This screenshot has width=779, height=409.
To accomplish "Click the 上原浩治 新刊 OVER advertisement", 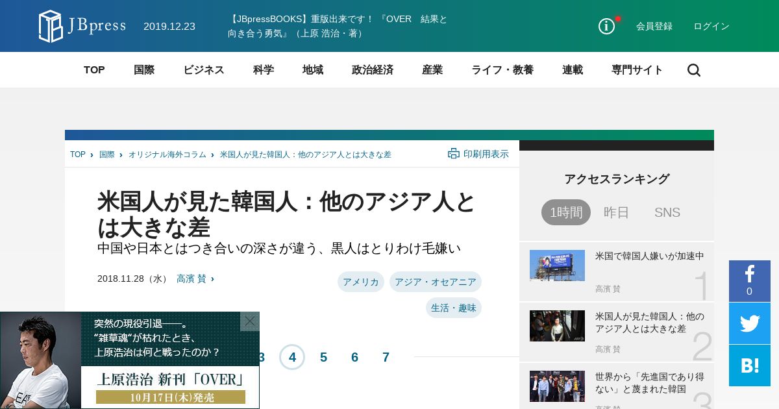I will click(130, 360).
